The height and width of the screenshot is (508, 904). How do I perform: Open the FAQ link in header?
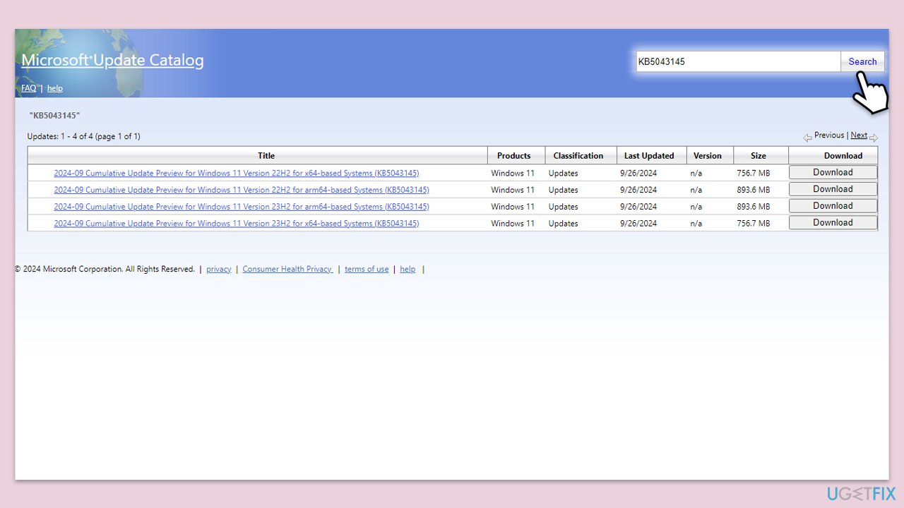28,88
